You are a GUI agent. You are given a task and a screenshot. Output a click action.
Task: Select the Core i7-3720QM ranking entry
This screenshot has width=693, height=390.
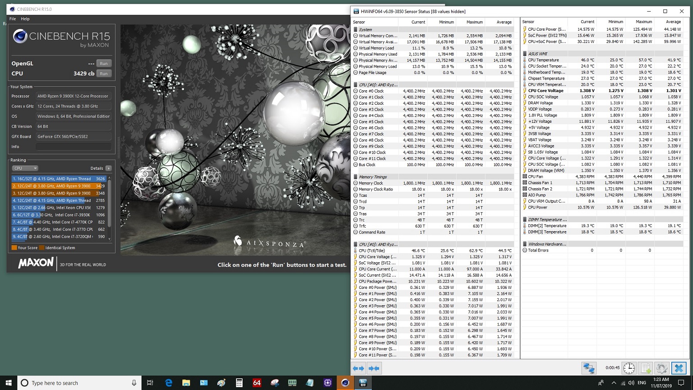pos(59,237)
